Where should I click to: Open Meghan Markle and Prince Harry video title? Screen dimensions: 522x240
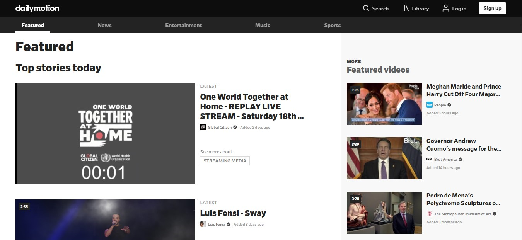pos(464,90)
